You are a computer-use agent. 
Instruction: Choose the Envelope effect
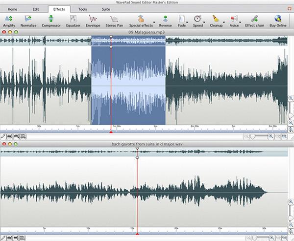coord(93,22)
